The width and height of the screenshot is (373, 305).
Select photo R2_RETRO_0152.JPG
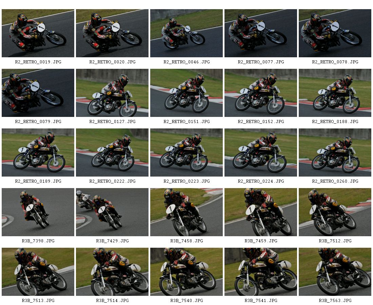(261, 93)
